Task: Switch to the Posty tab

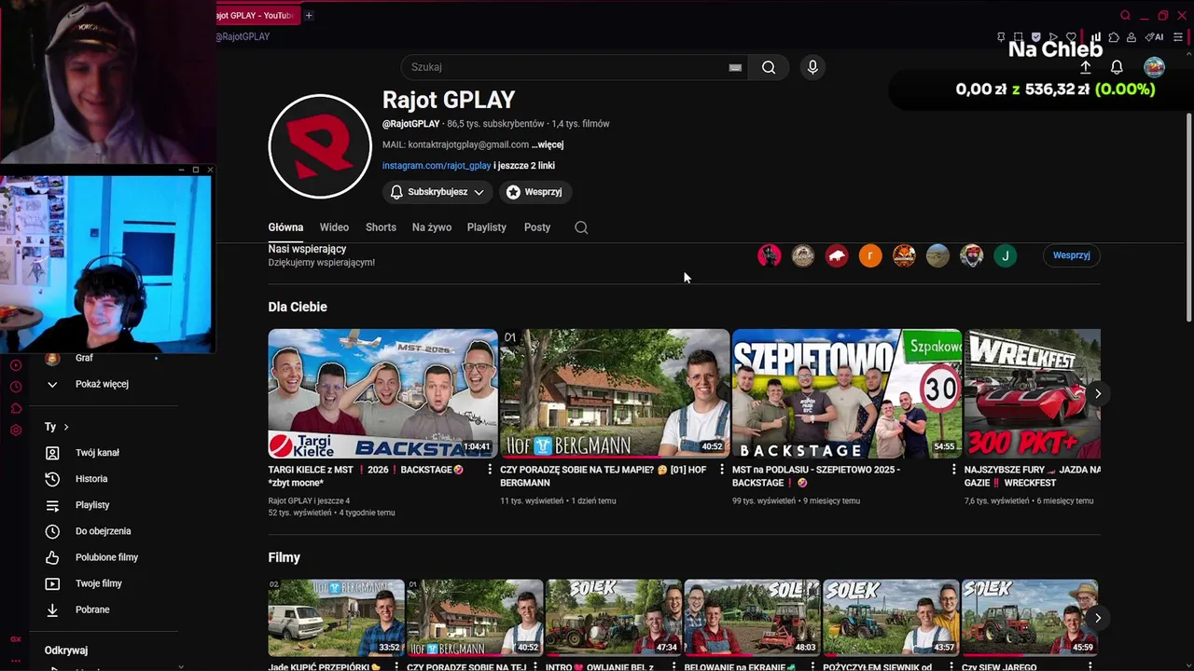Action: tap(537, 227)
